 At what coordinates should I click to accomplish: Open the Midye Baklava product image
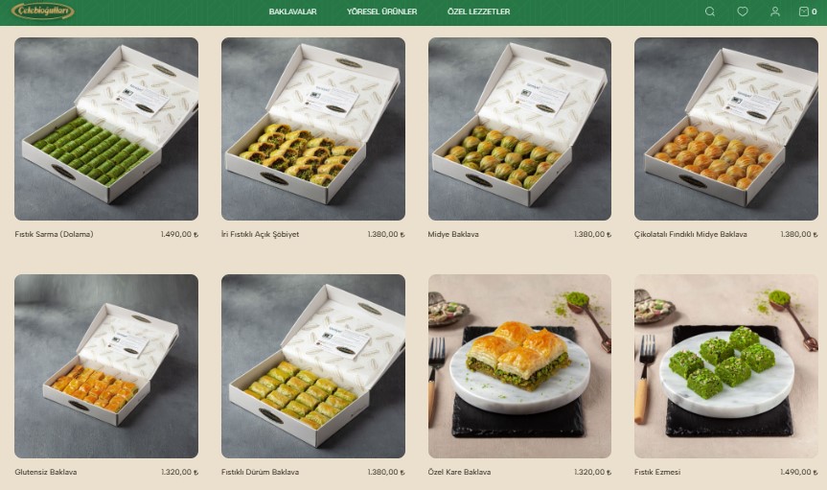click(x=519, y=128)
